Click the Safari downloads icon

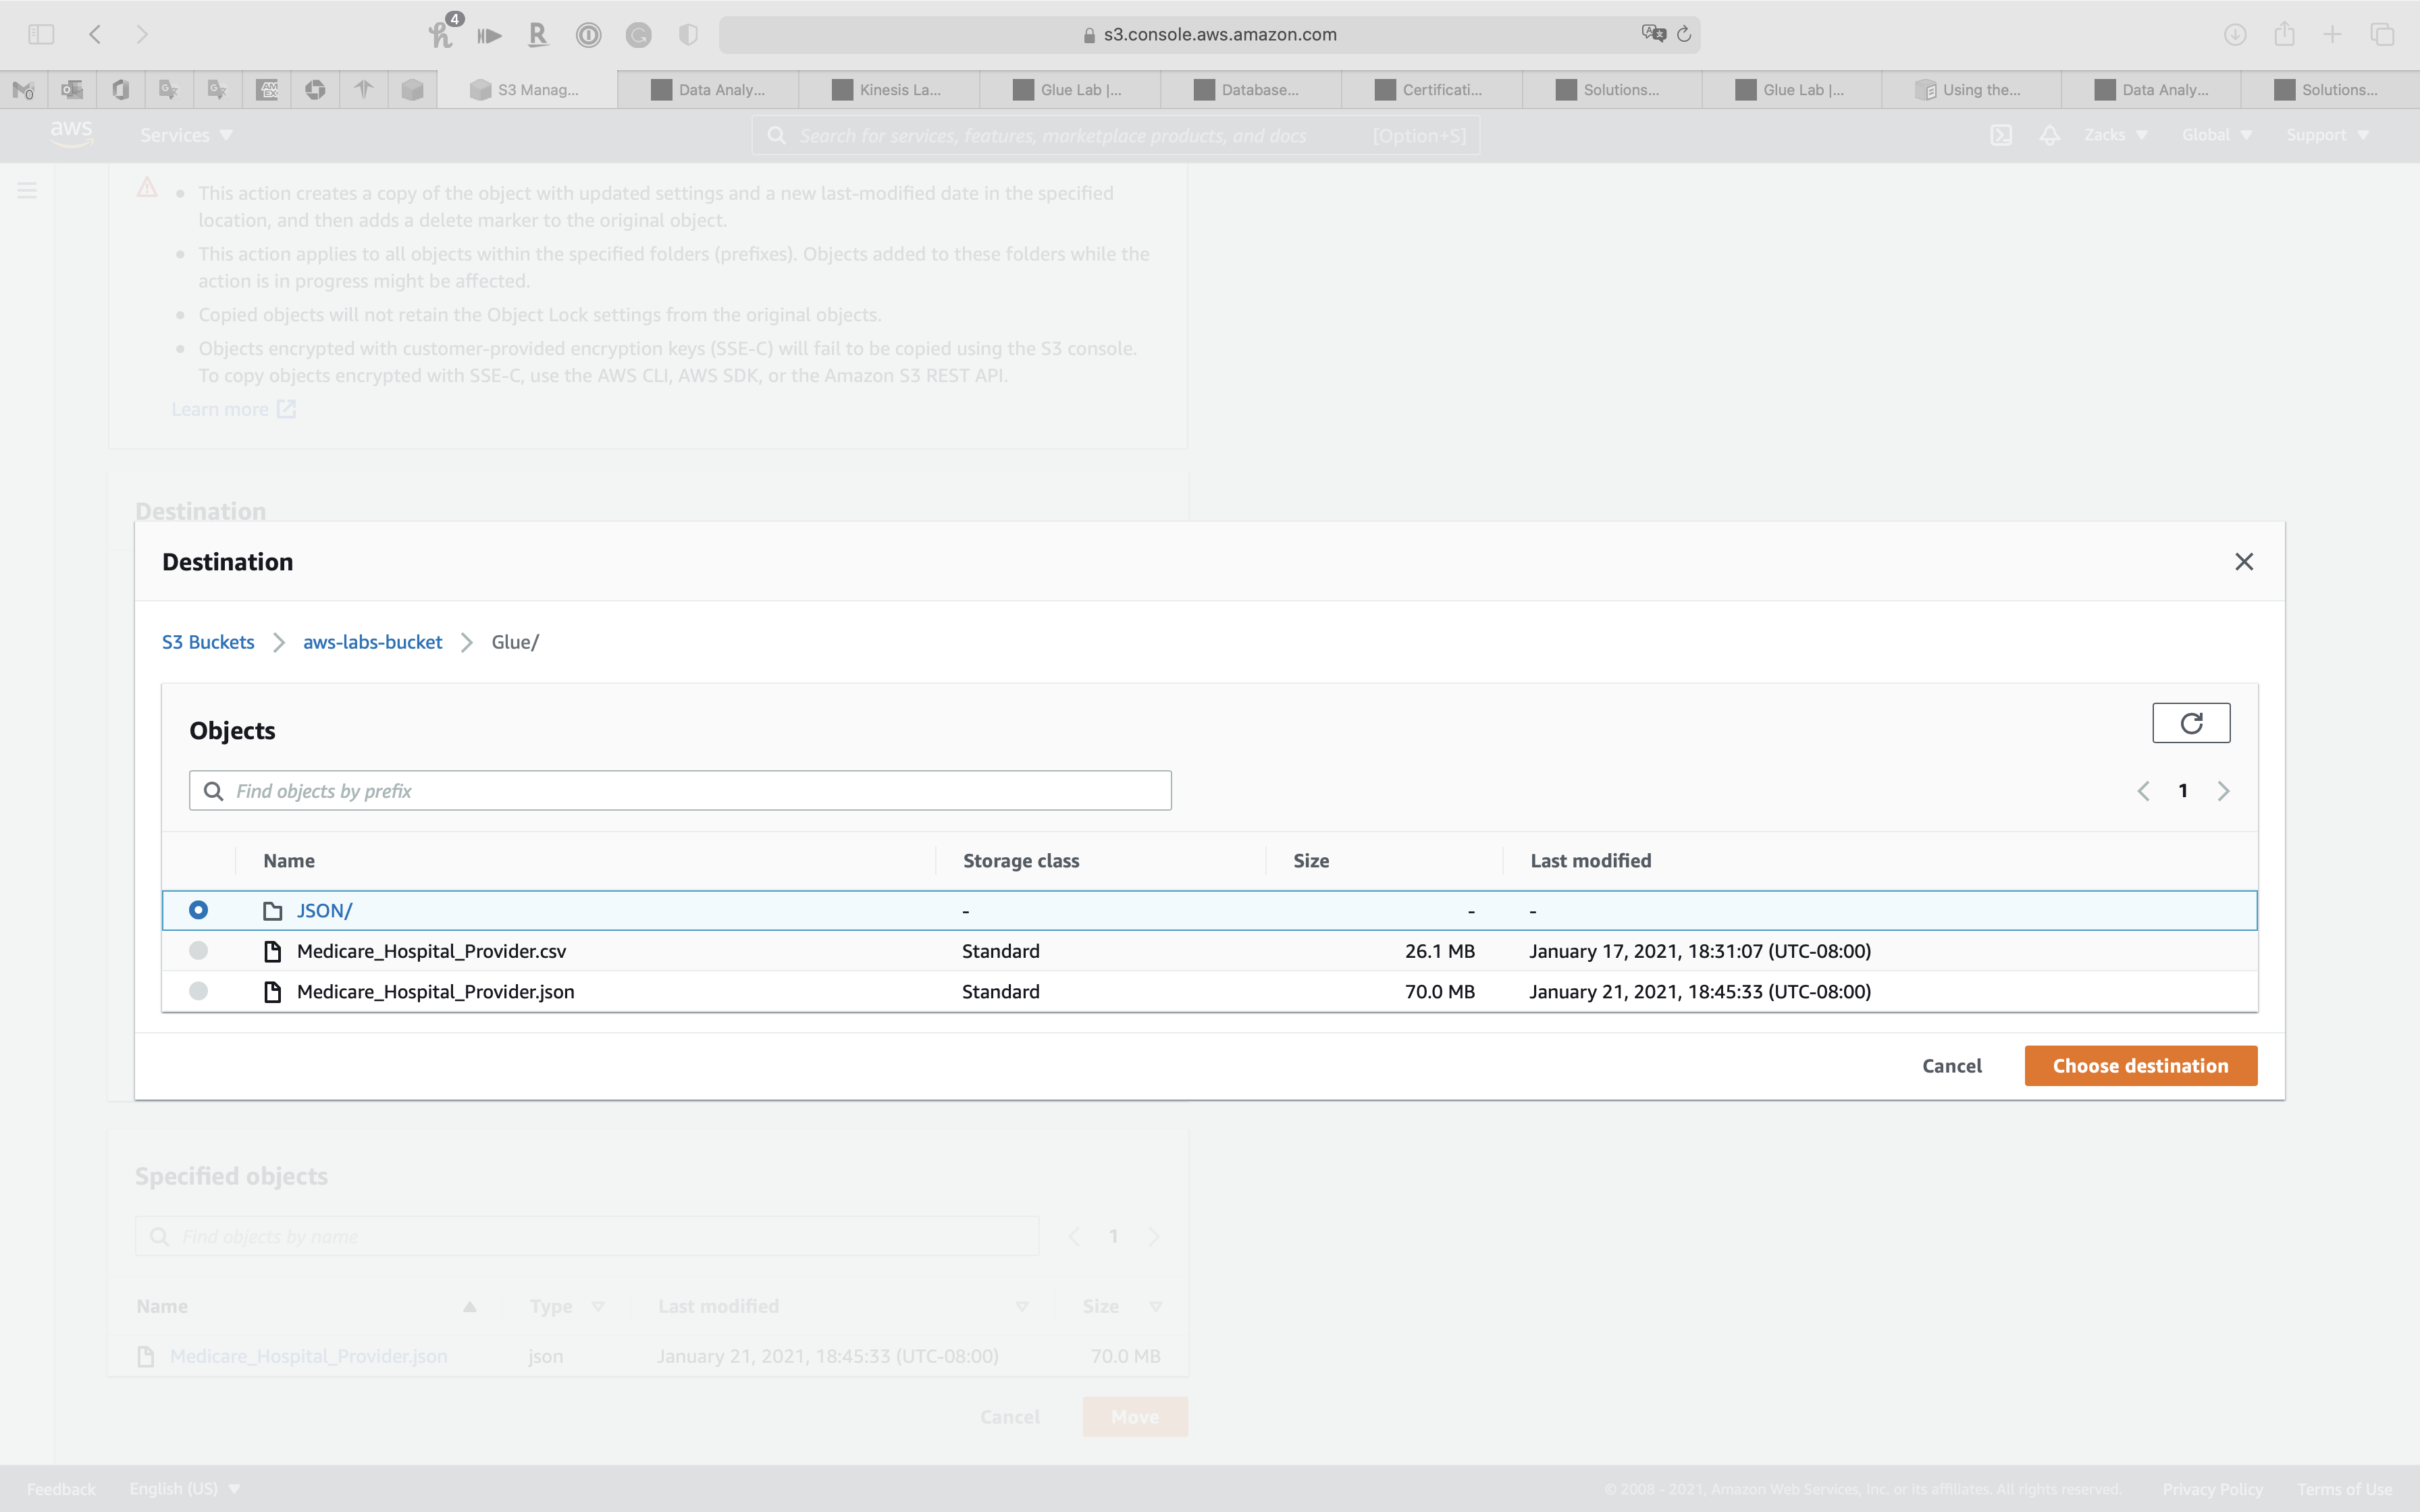pos(2235,34)
